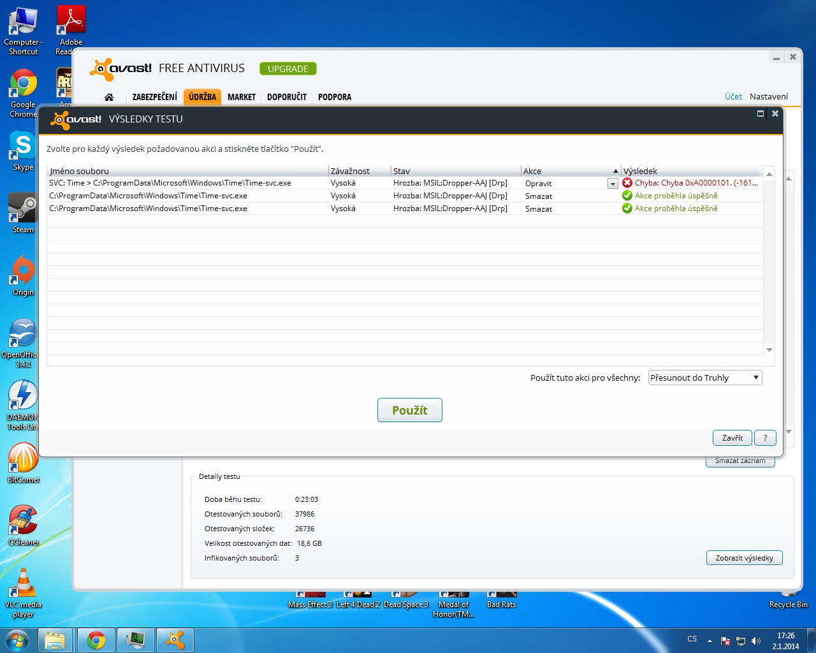Open Bad Rats desktop shortcut

(x=501, y=600)
